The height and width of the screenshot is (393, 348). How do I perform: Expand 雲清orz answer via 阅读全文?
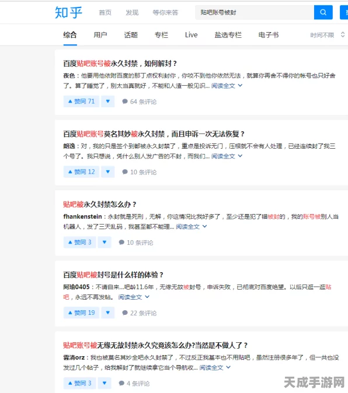215,367
